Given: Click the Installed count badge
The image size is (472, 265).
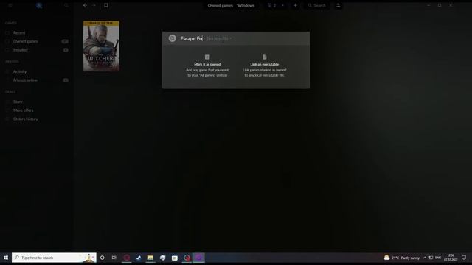Looking at the screenshot, I should [x=66, y=50].
